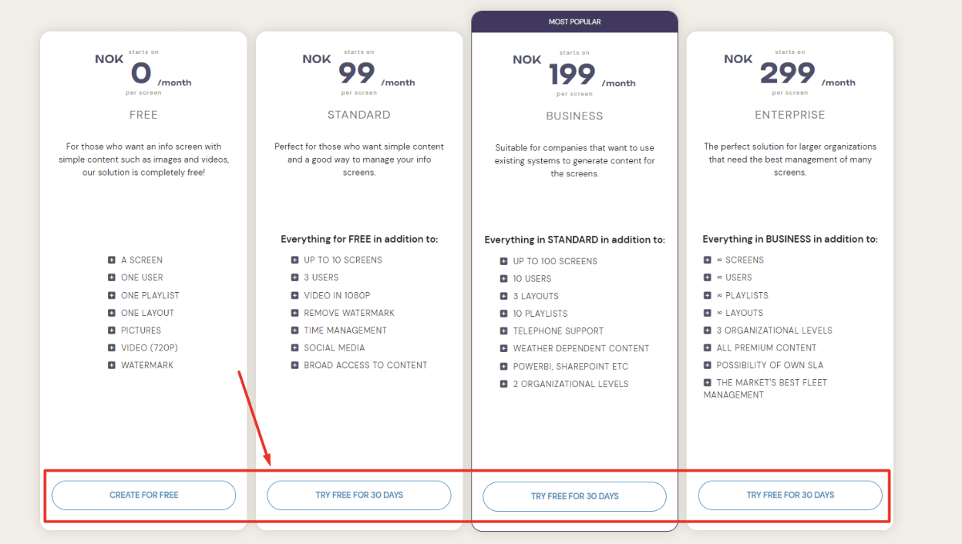The width and height of the screenshot is (962, 544).
Task: Click plus icon next to POWERBI, SHAREPOINT ETC
Action: click(503, 367)
